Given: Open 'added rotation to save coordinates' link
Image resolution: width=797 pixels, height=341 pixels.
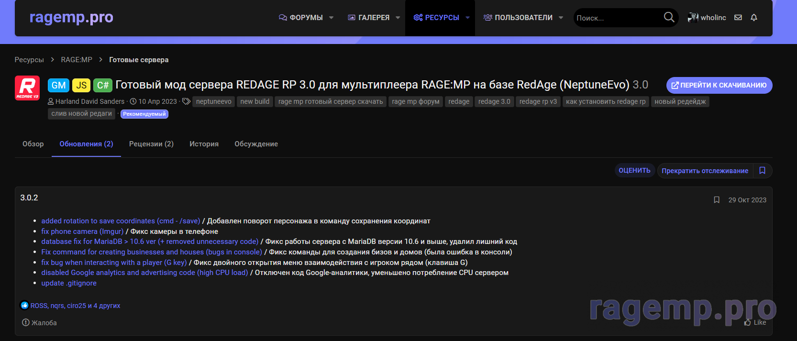Looking at the screenshot, I should tap(121, 221).
